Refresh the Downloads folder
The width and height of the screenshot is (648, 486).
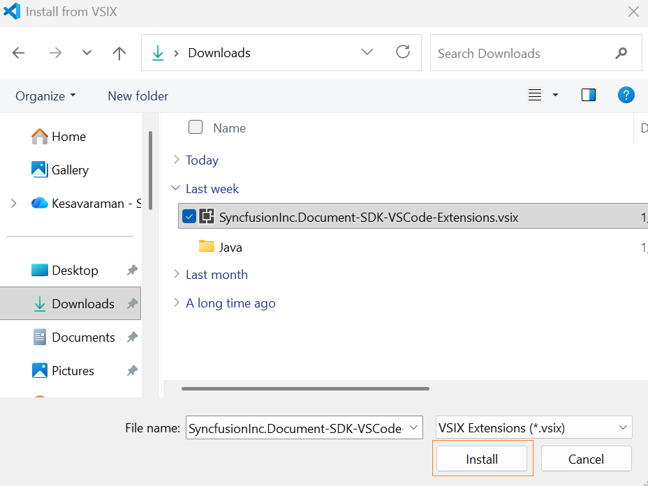click(x=403, y=52)
